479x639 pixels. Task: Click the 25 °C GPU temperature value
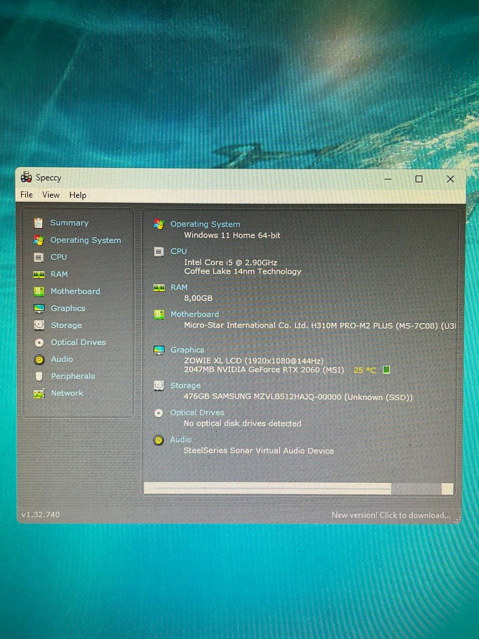click(x=365, y=370)
